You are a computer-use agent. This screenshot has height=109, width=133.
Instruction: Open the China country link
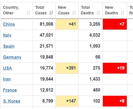9,24
